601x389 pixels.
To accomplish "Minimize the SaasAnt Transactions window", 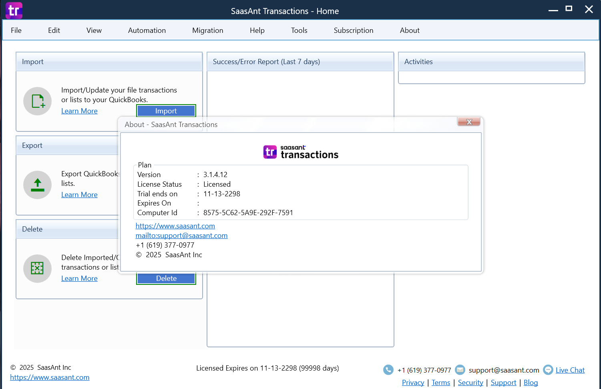I will (553, 10).
